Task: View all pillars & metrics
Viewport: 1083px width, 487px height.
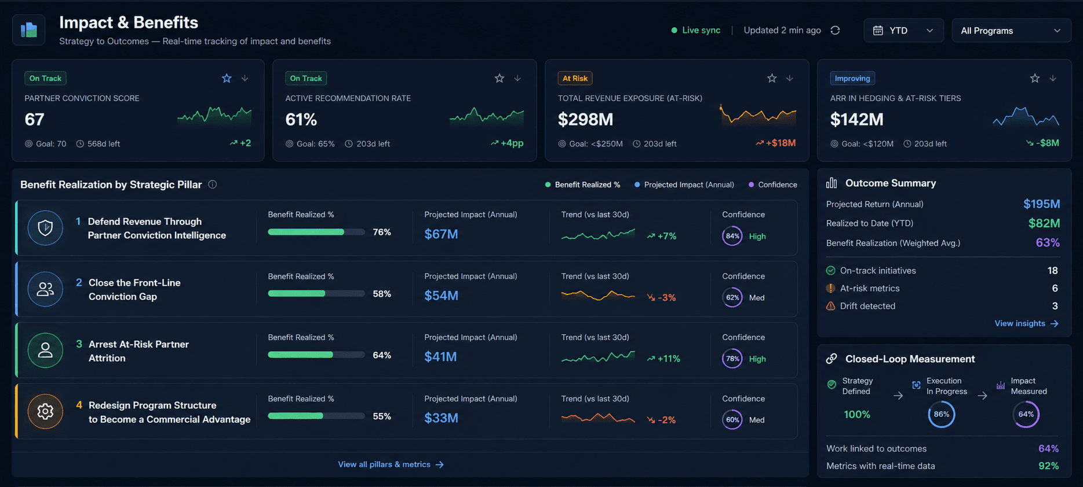Action: coord(391,464)
